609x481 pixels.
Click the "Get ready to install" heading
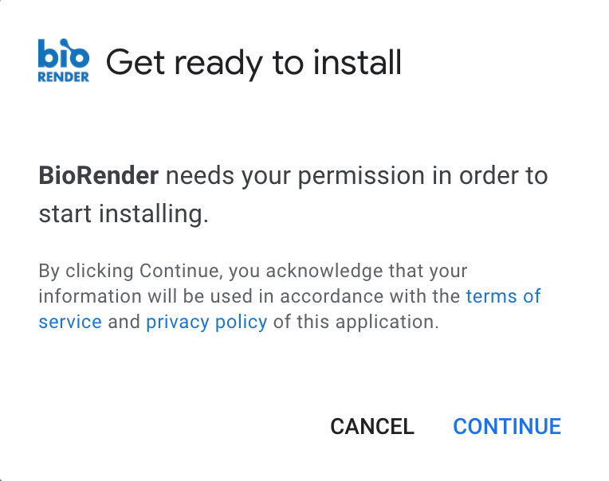pos(253,62)
